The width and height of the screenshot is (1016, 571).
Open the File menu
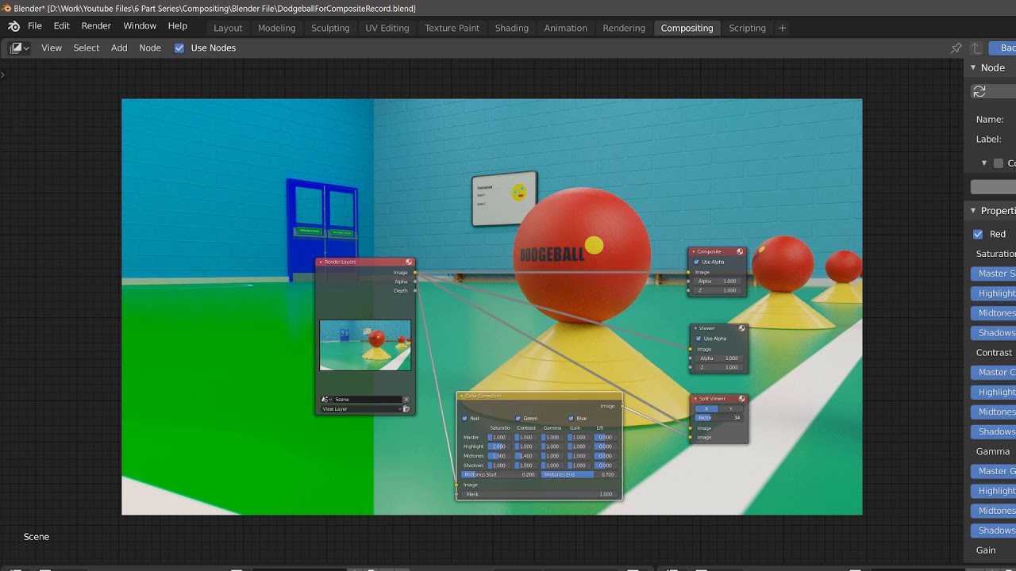click(35, 26)
